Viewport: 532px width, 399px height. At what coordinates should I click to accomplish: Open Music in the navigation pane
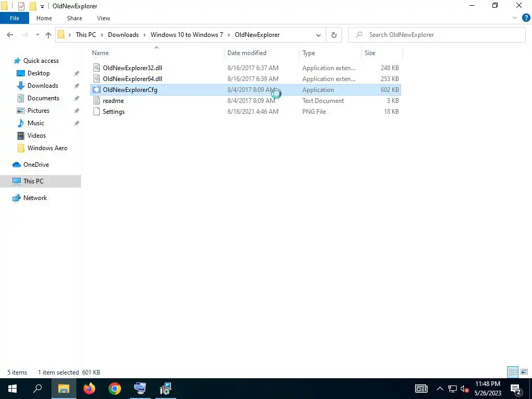[x=36, y=123]
